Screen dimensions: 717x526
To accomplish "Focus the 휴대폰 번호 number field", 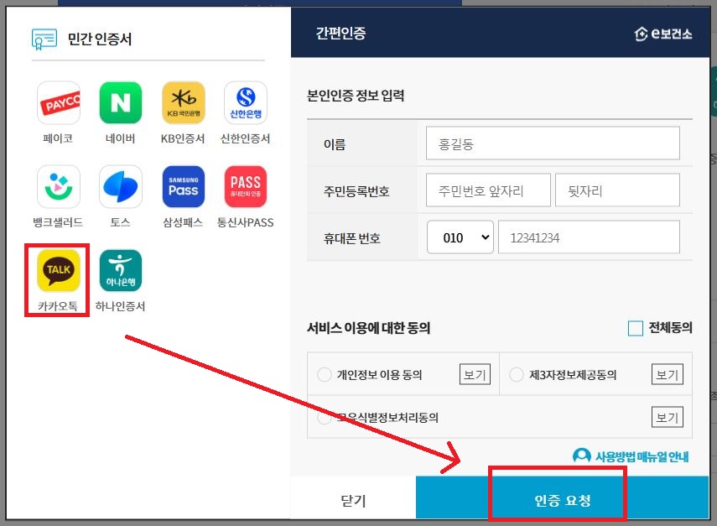I will (x=589, y=237).
